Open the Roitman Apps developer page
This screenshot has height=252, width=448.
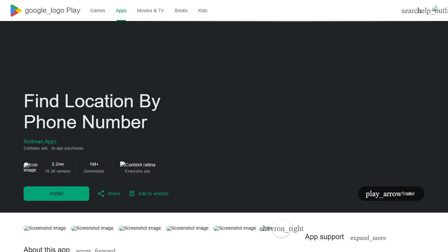pos(40,141)
